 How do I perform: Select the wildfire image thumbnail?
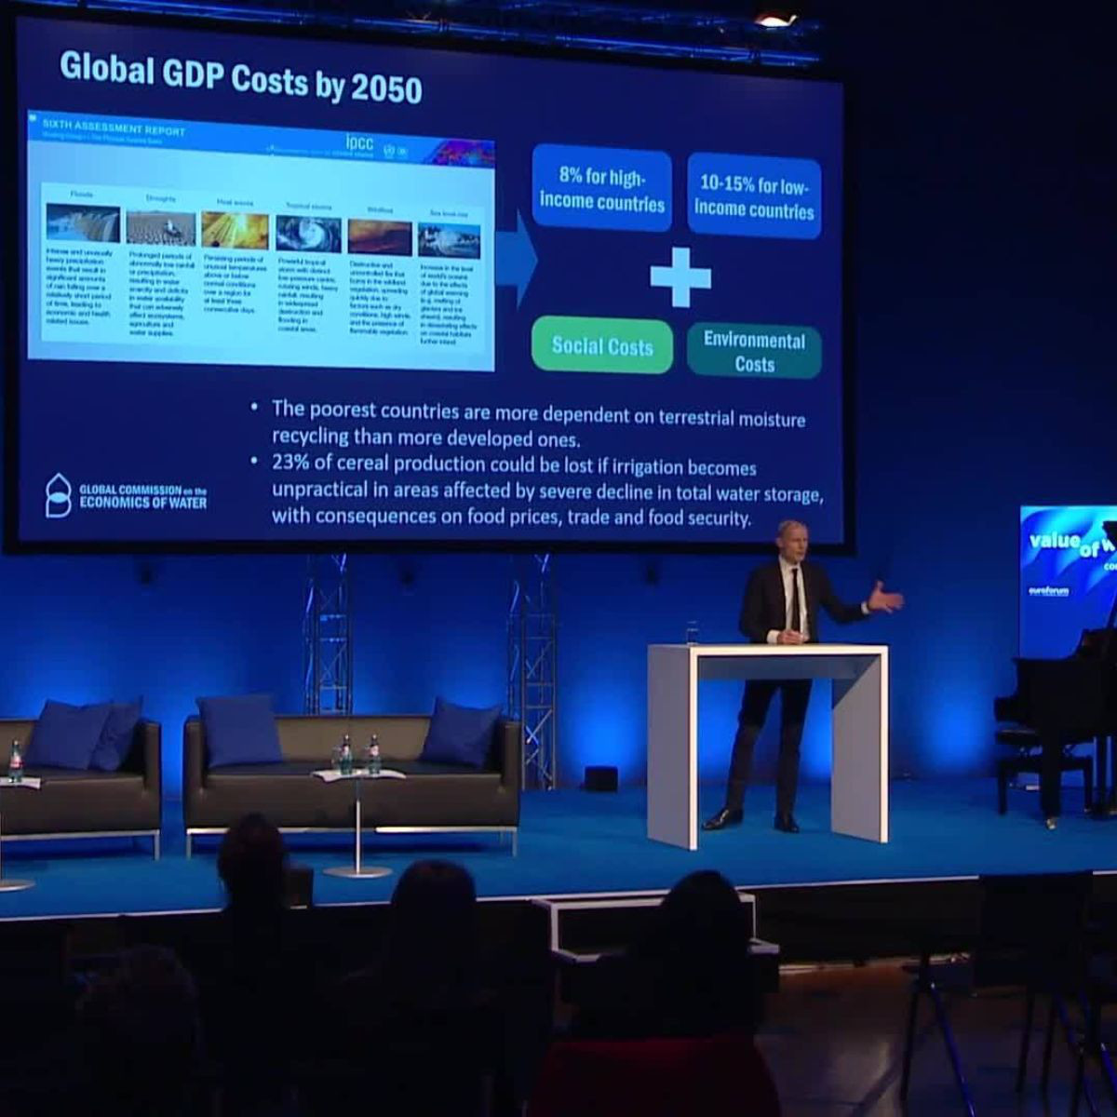[379, 237]
